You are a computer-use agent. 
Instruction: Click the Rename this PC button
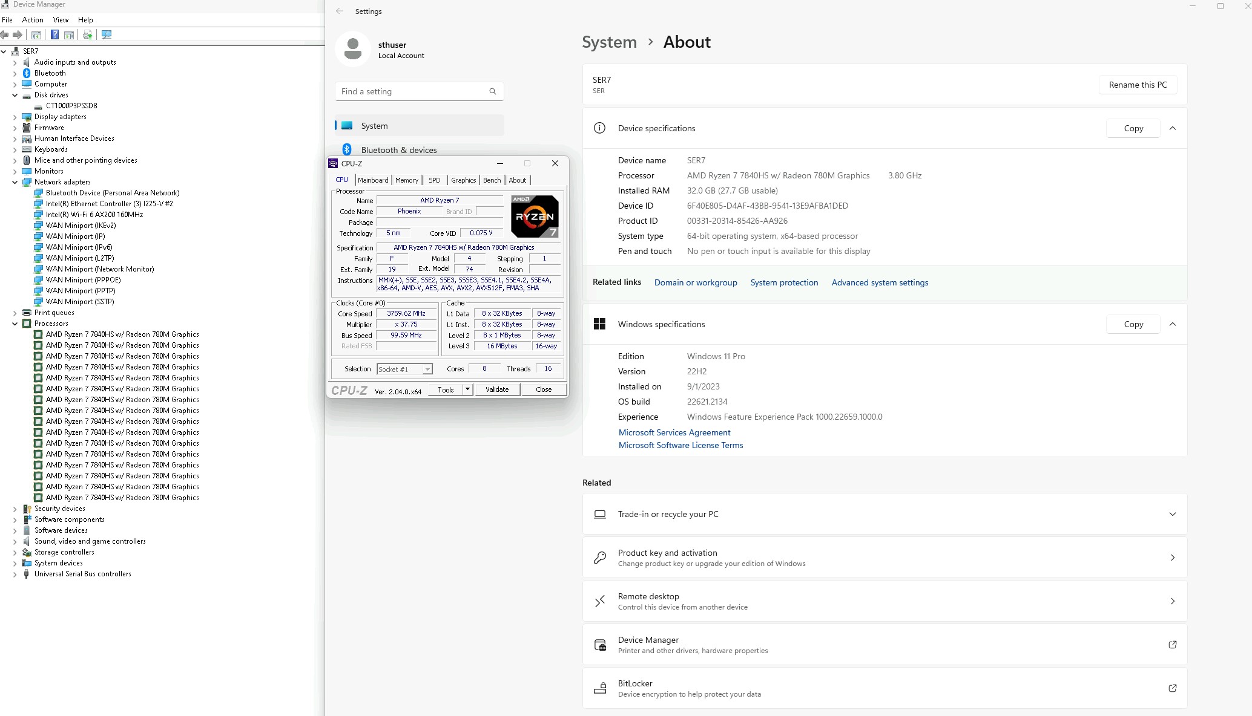tap(1137, 85)
